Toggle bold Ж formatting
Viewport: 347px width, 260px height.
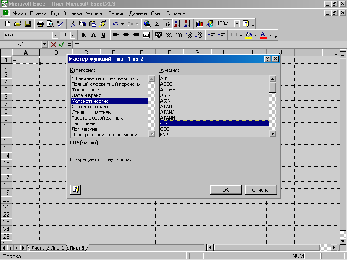(83, 35)
